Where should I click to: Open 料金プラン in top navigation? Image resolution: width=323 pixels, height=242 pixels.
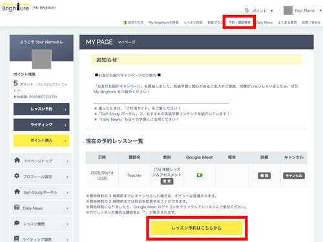[215, 23]
